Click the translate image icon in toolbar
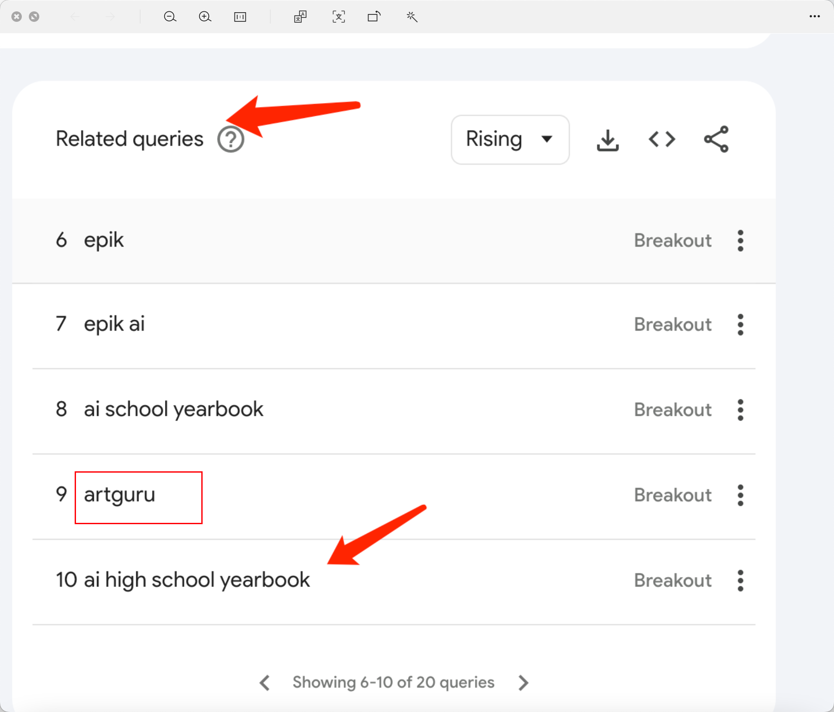This screenshot has height=712, width=834. [x=300, y=17]
